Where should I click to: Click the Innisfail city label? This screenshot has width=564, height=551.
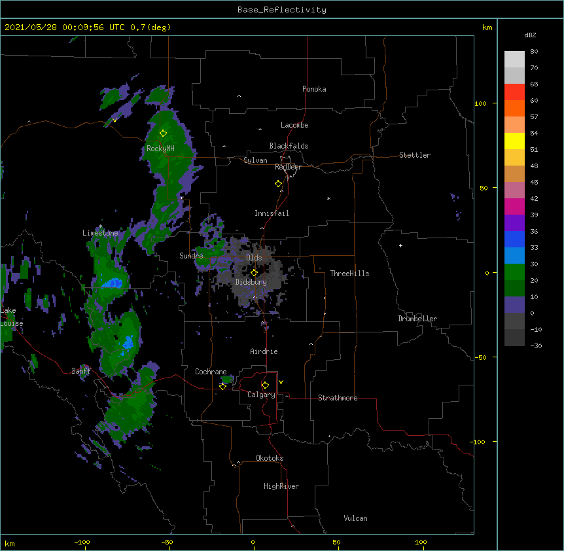272,213
